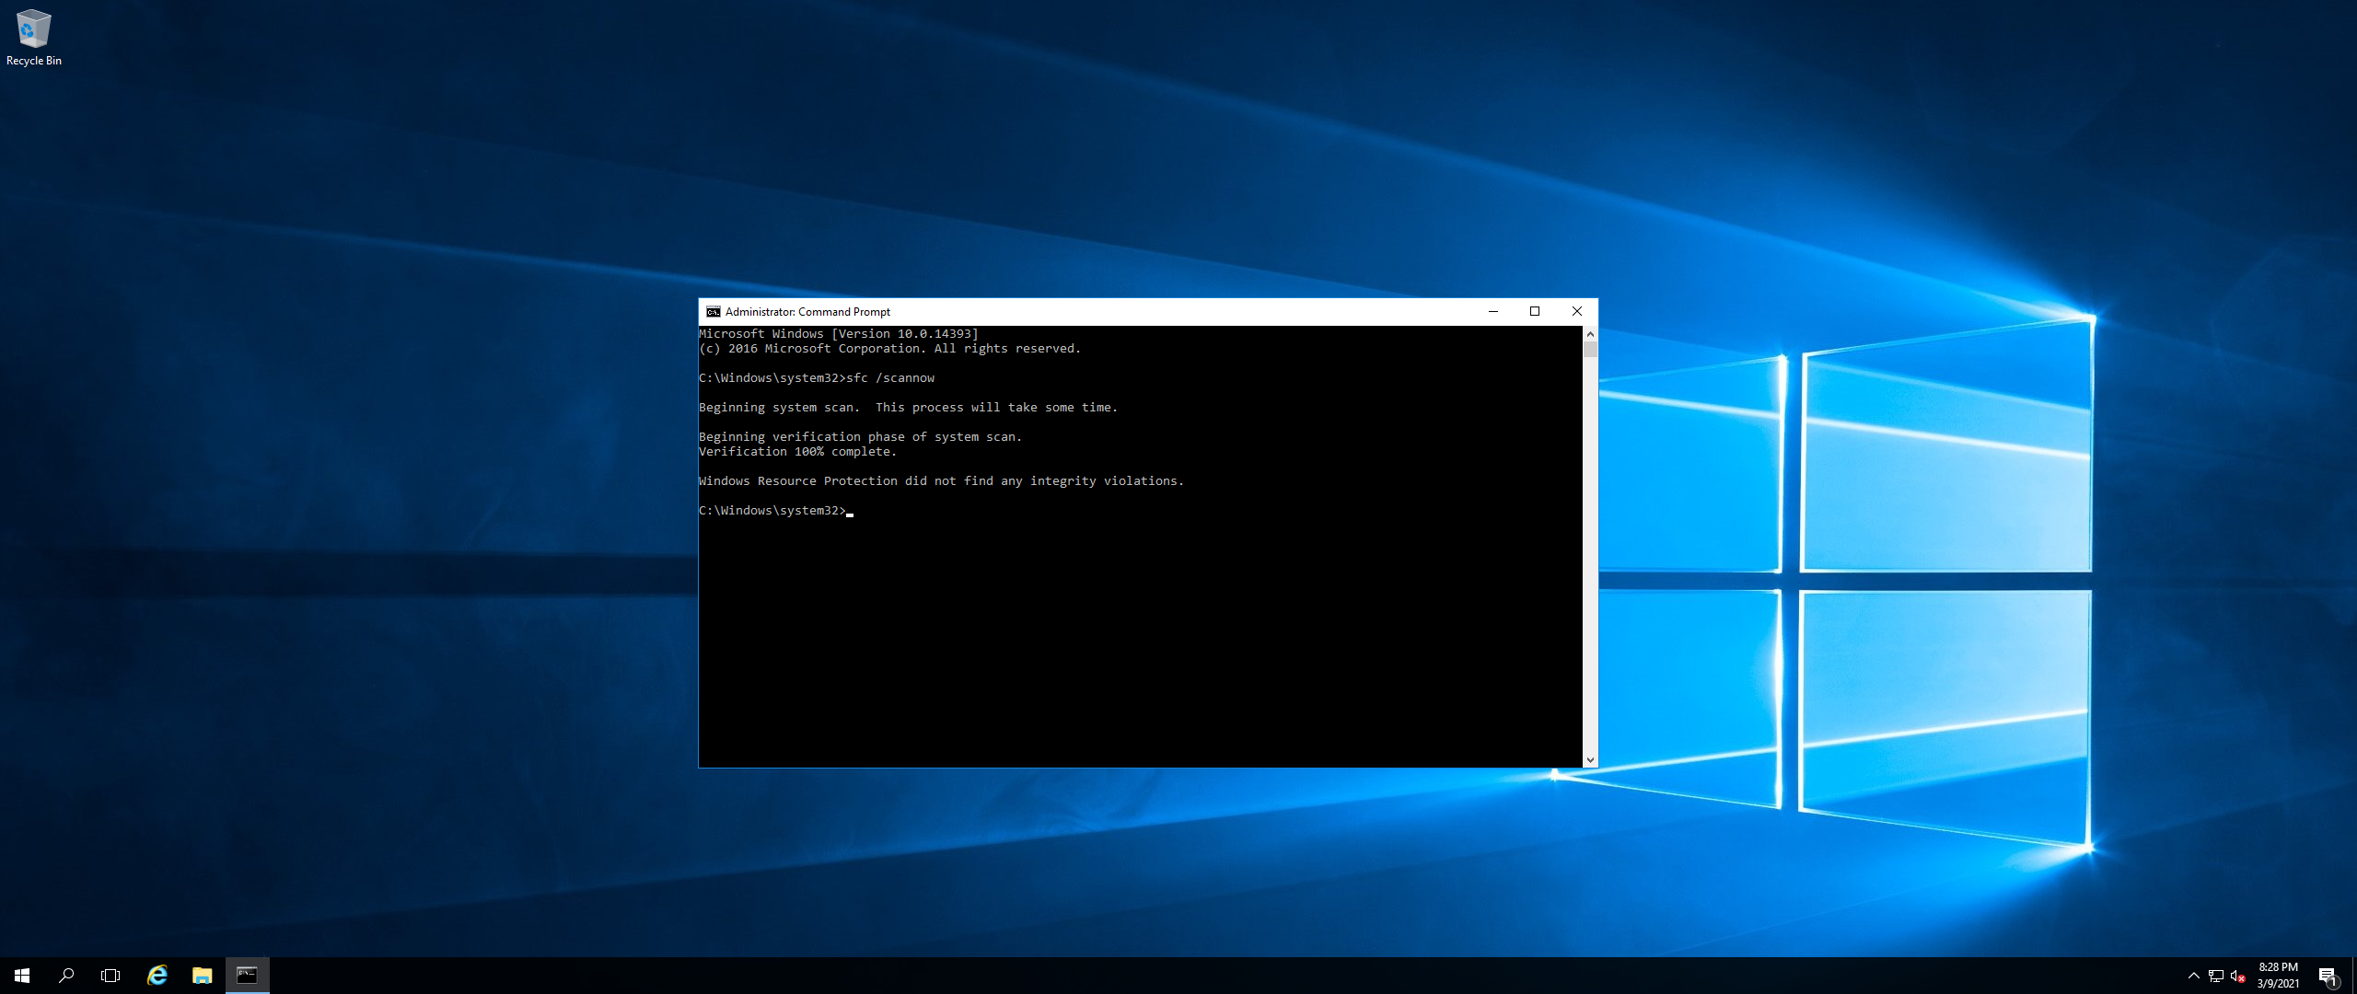
Task: Open the Recycle Bin desktop icon
Action: click(33, 38)
